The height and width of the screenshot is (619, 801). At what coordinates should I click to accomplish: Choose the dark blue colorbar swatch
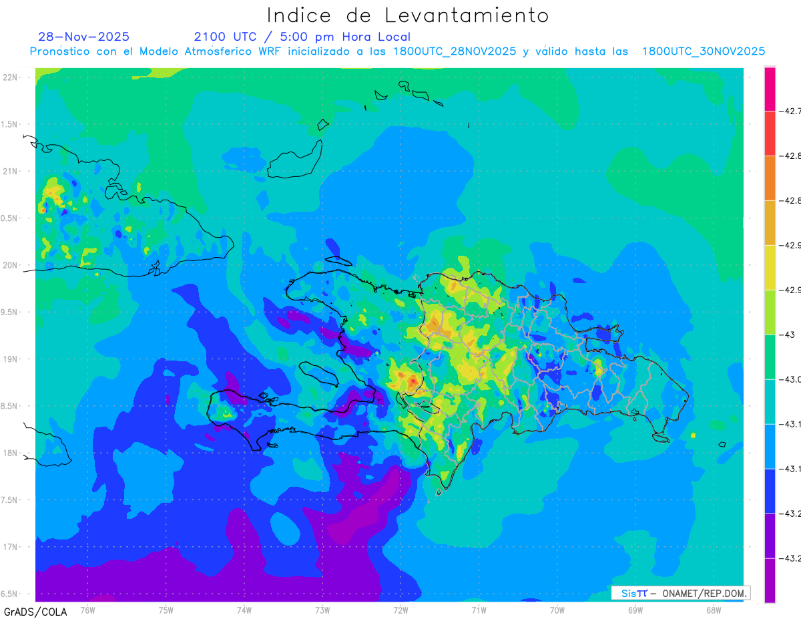pos(770,491)
